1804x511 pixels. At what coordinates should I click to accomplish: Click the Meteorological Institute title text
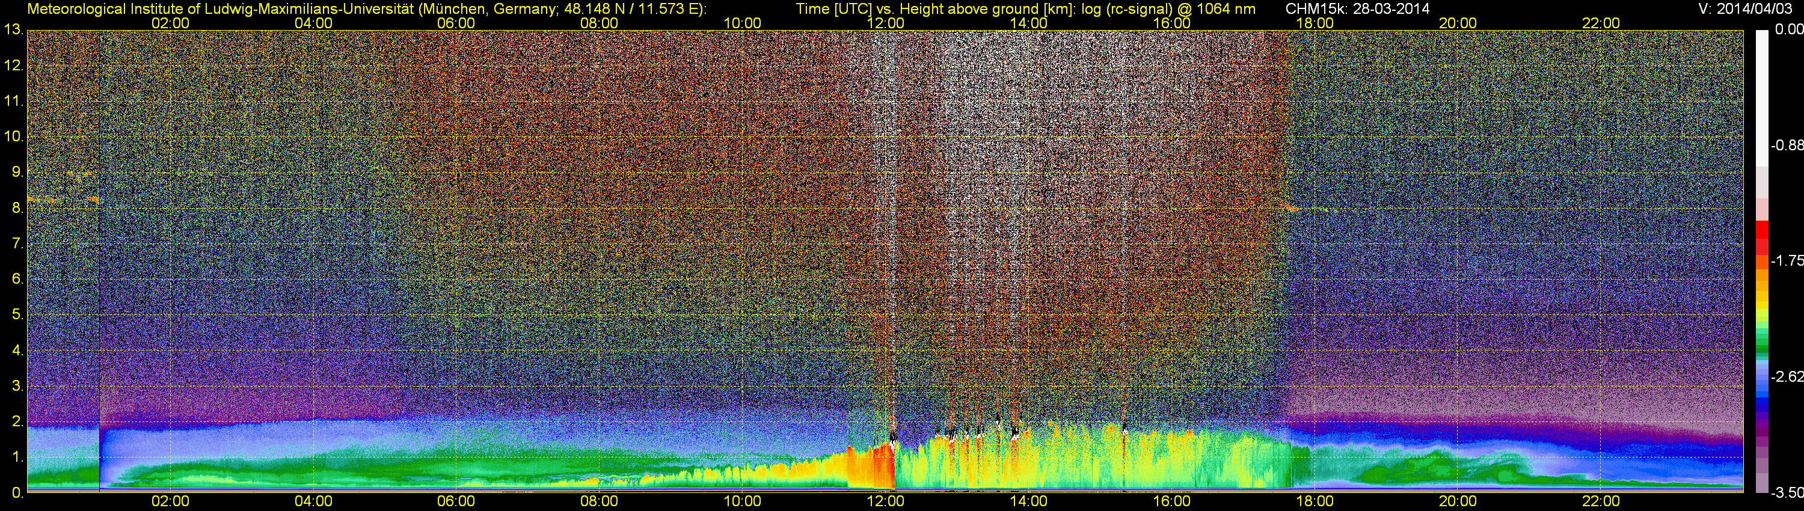(366, 9)
